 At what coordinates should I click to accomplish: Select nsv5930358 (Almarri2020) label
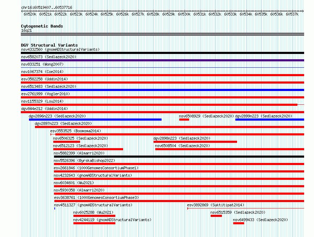79,190
